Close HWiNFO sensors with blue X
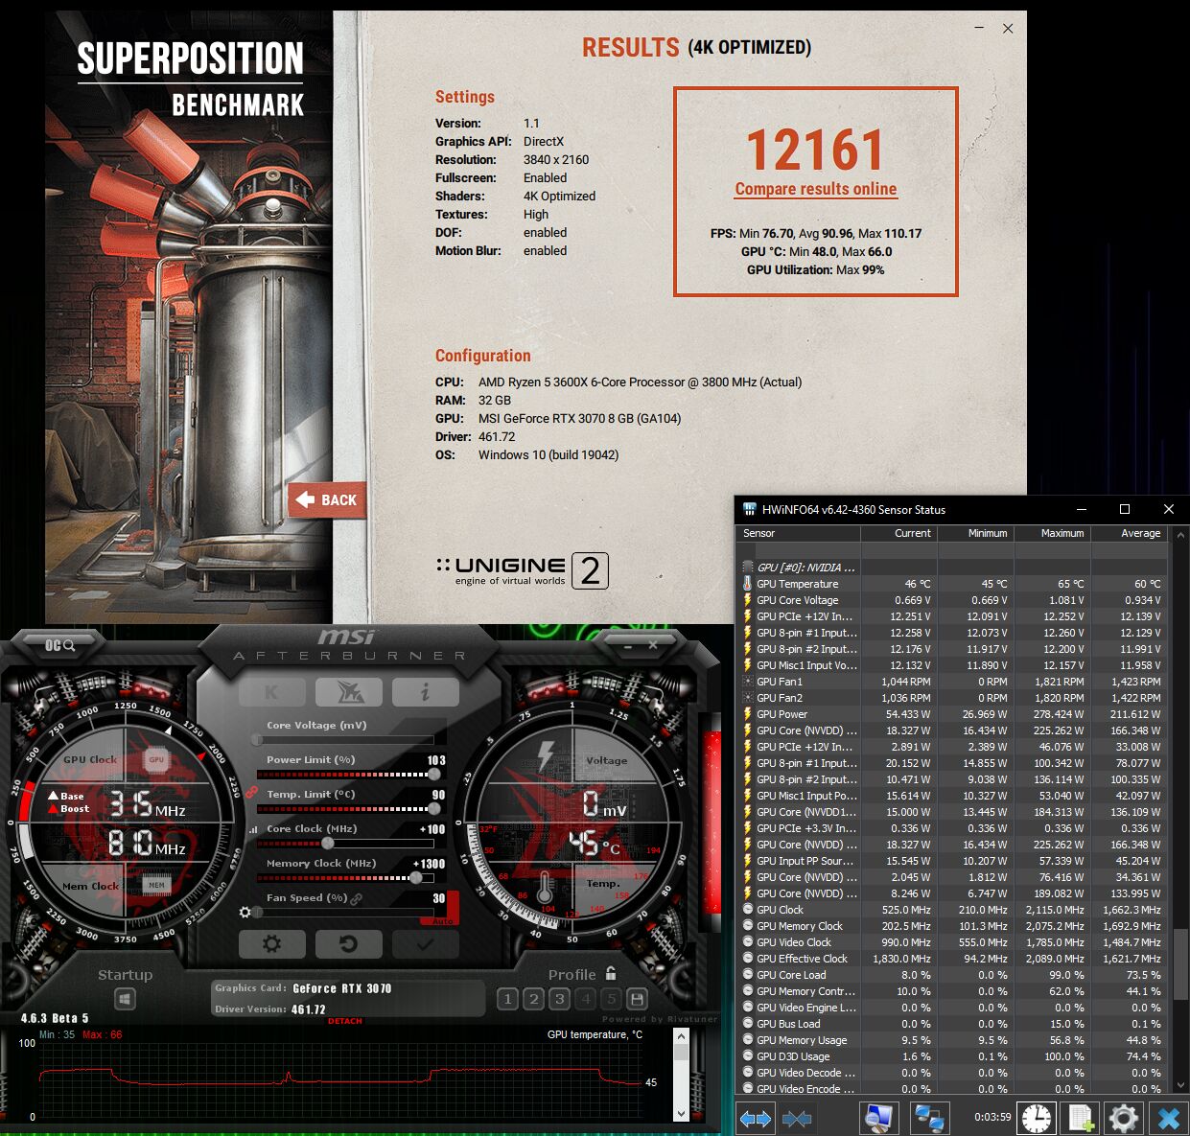 (x=1168, y=1118)
